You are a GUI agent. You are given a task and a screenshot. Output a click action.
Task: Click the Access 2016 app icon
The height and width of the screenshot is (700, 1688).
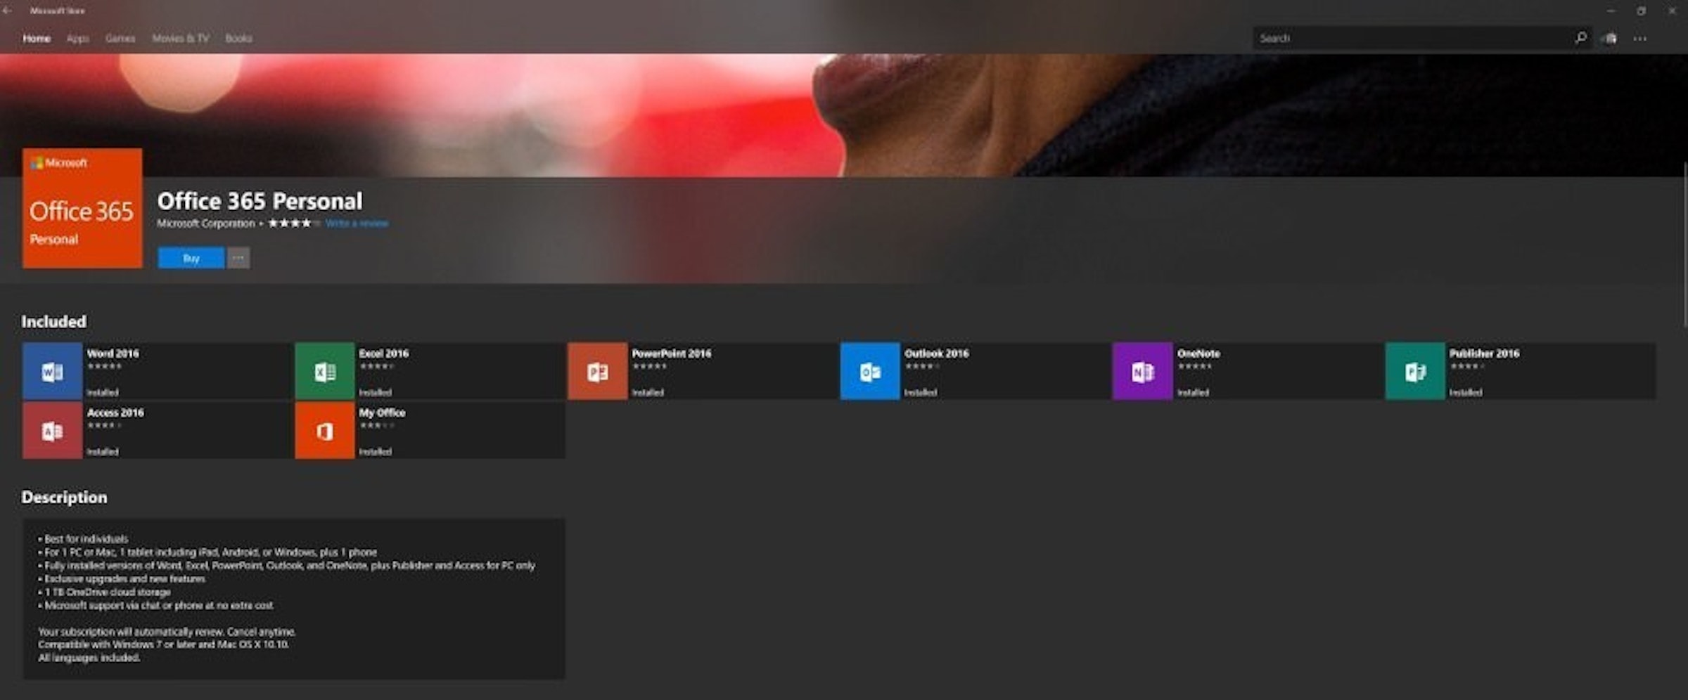[52, 430]
